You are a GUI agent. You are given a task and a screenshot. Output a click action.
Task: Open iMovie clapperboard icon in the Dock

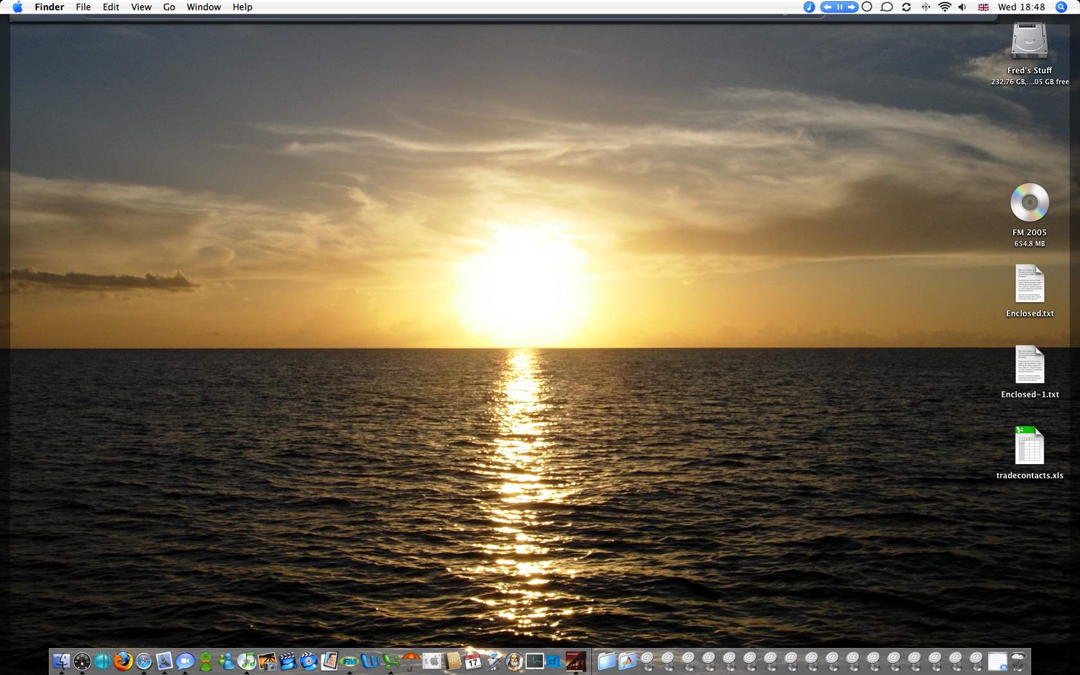click(x=288, y=661)
